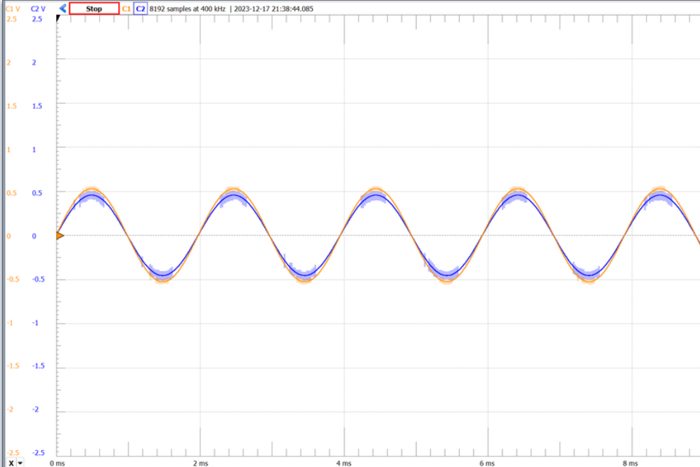700x467 pixels.
Task: Select the boxed C2 channel label
Action: (141, 9)
